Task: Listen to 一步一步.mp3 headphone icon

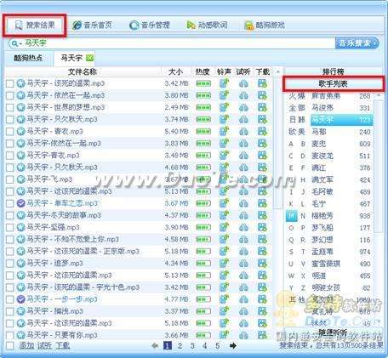Action: click(243, 299)
